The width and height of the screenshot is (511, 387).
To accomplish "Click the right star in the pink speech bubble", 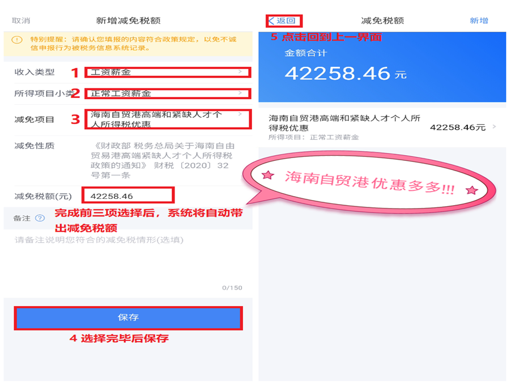I will pos(471,190).
